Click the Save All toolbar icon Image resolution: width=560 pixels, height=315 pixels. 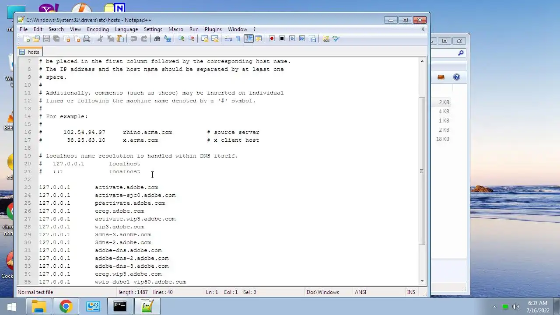point(56,39)
